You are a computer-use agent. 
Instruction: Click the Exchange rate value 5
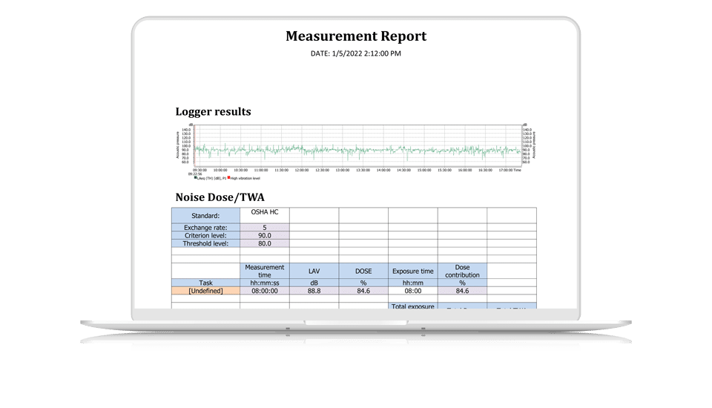pos(265,227)
